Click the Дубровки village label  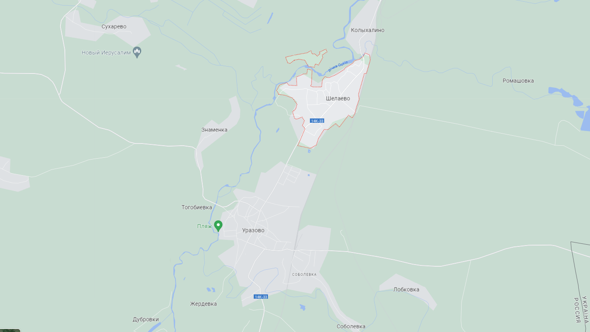click(146, 319)
